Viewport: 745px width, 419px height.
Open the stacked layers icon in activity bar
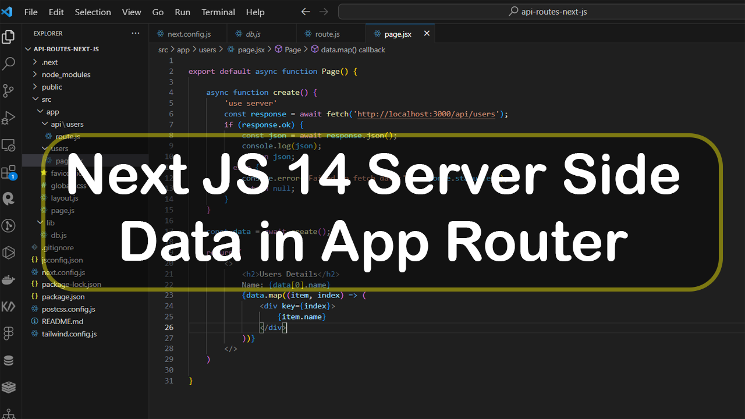[9, 387]
